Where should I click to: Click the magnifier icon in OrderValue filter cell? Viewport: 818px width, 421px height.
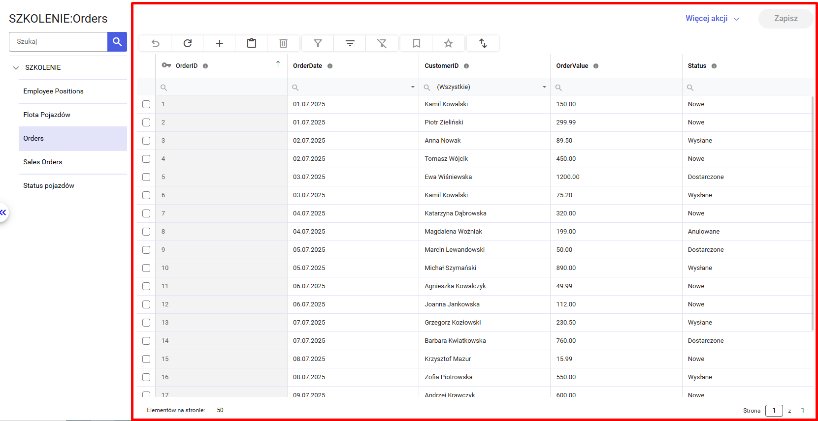tap(558, 88)
